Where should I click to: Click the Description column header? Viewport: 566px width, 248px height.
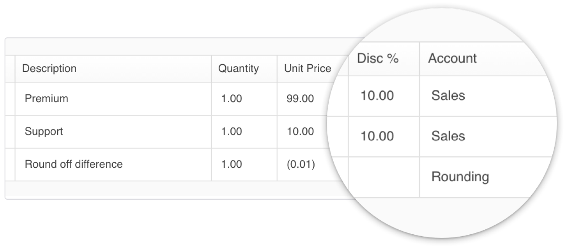(x=49, y=68)
